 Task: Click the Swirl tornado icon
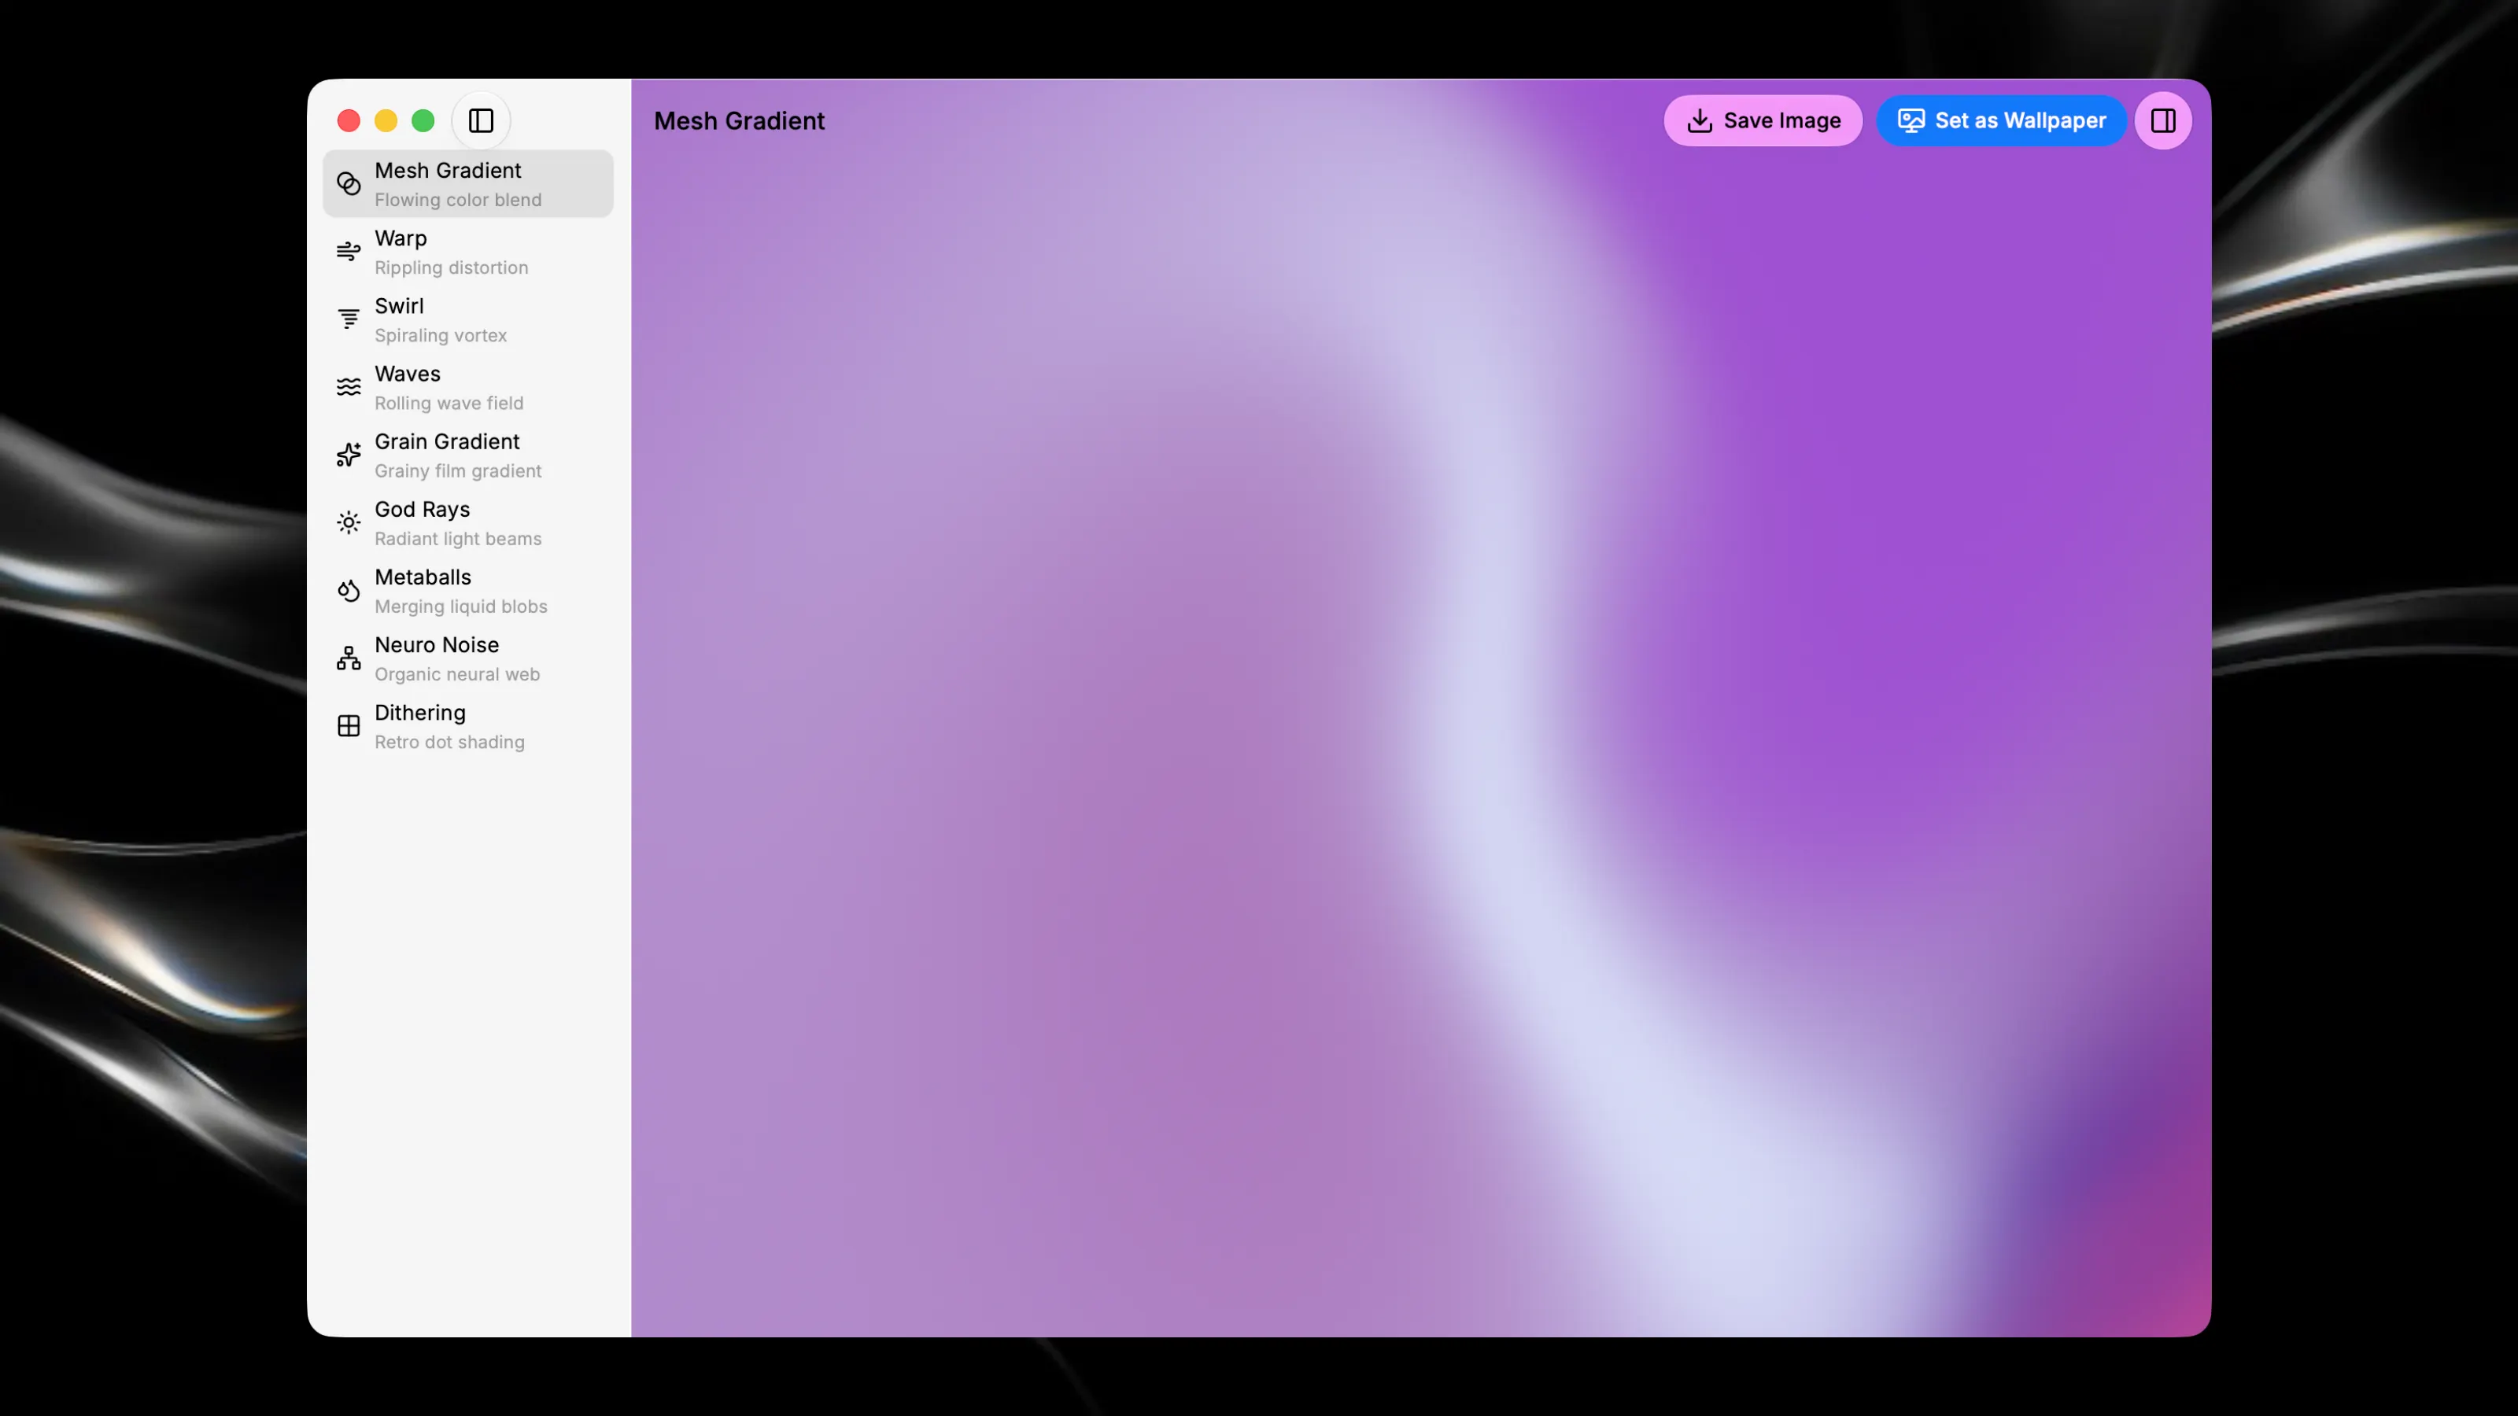coord(349,319)
